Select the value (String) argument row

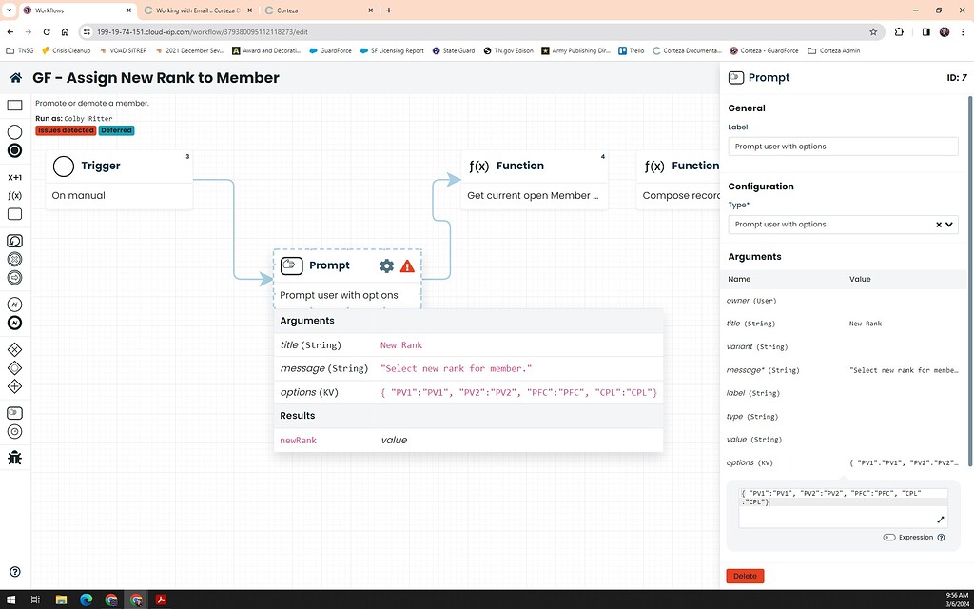843,440
